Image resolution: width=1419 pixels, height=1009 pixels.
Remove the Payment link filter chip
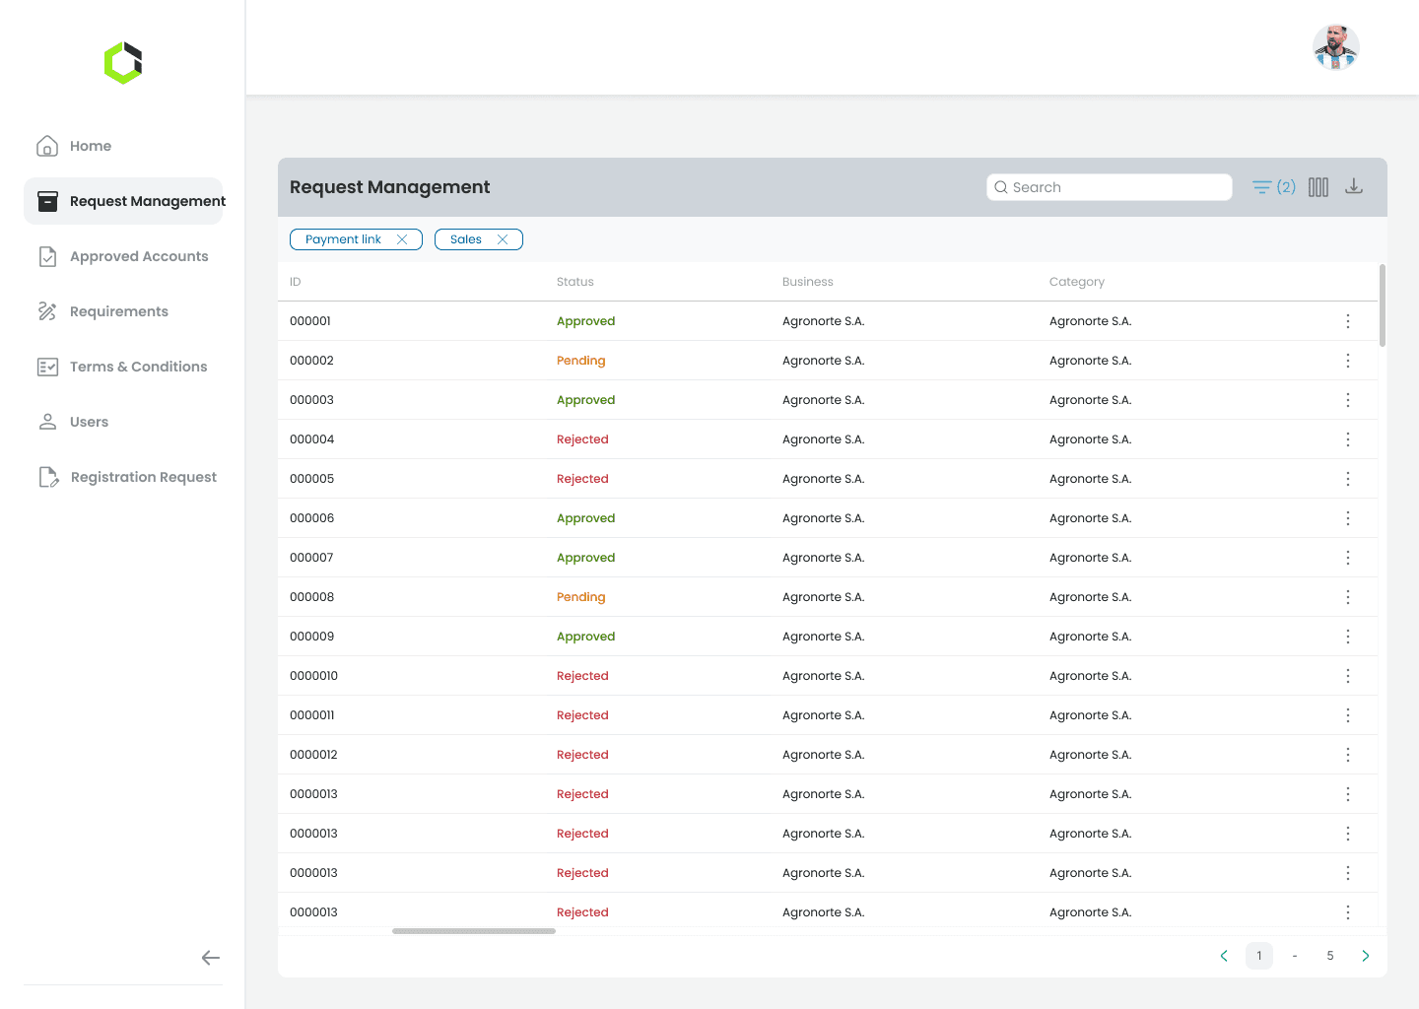(402, 239)
